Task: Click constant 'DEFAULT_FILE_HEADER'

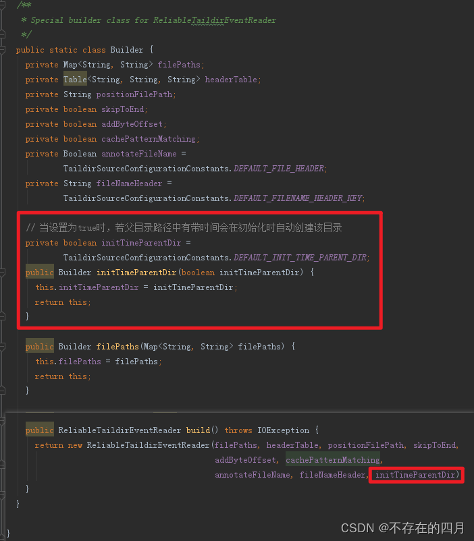Action: [x=278, y=169]
